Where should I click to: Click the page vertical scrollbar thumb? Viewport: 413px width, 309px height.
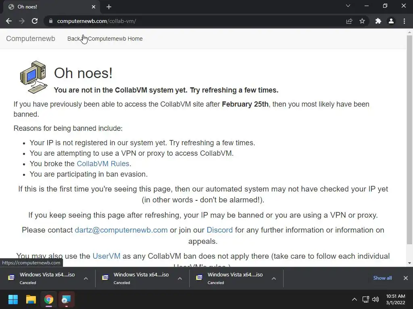point(409,140)
